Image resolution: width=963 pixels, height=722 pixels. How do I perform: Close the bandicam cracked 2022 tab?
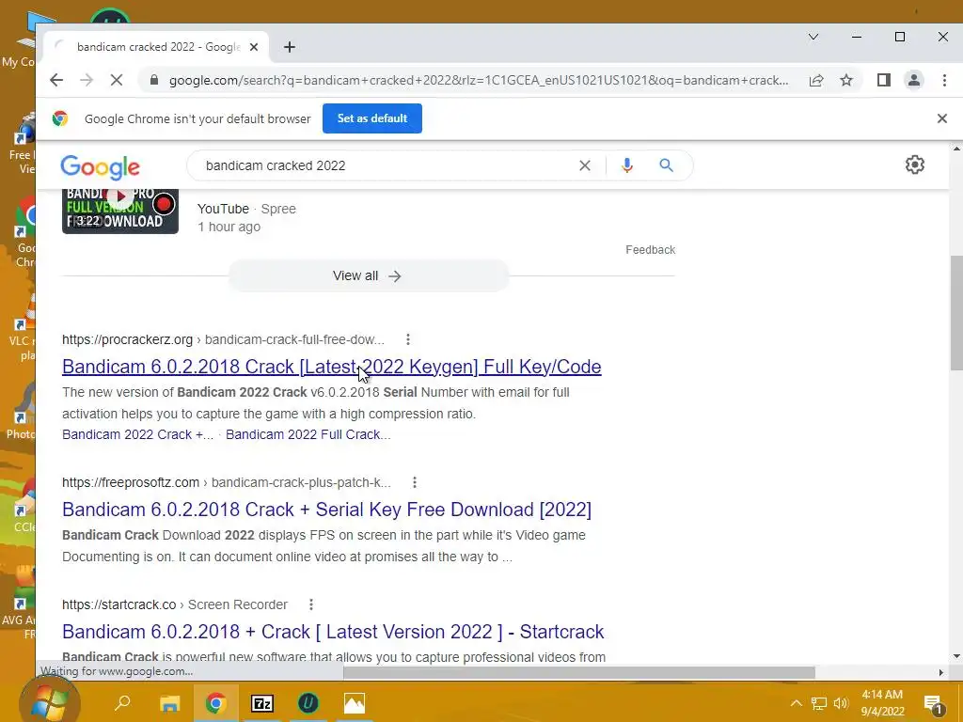coord(254,47)
